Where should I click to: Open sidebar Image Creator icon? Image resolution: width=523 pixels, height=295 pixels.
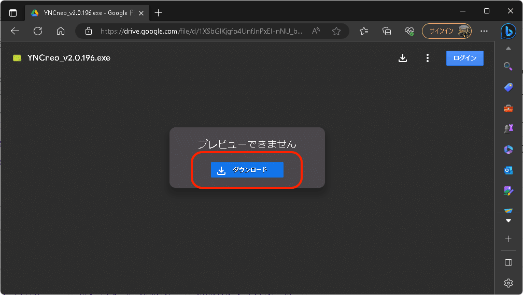(x=508, y=191)
